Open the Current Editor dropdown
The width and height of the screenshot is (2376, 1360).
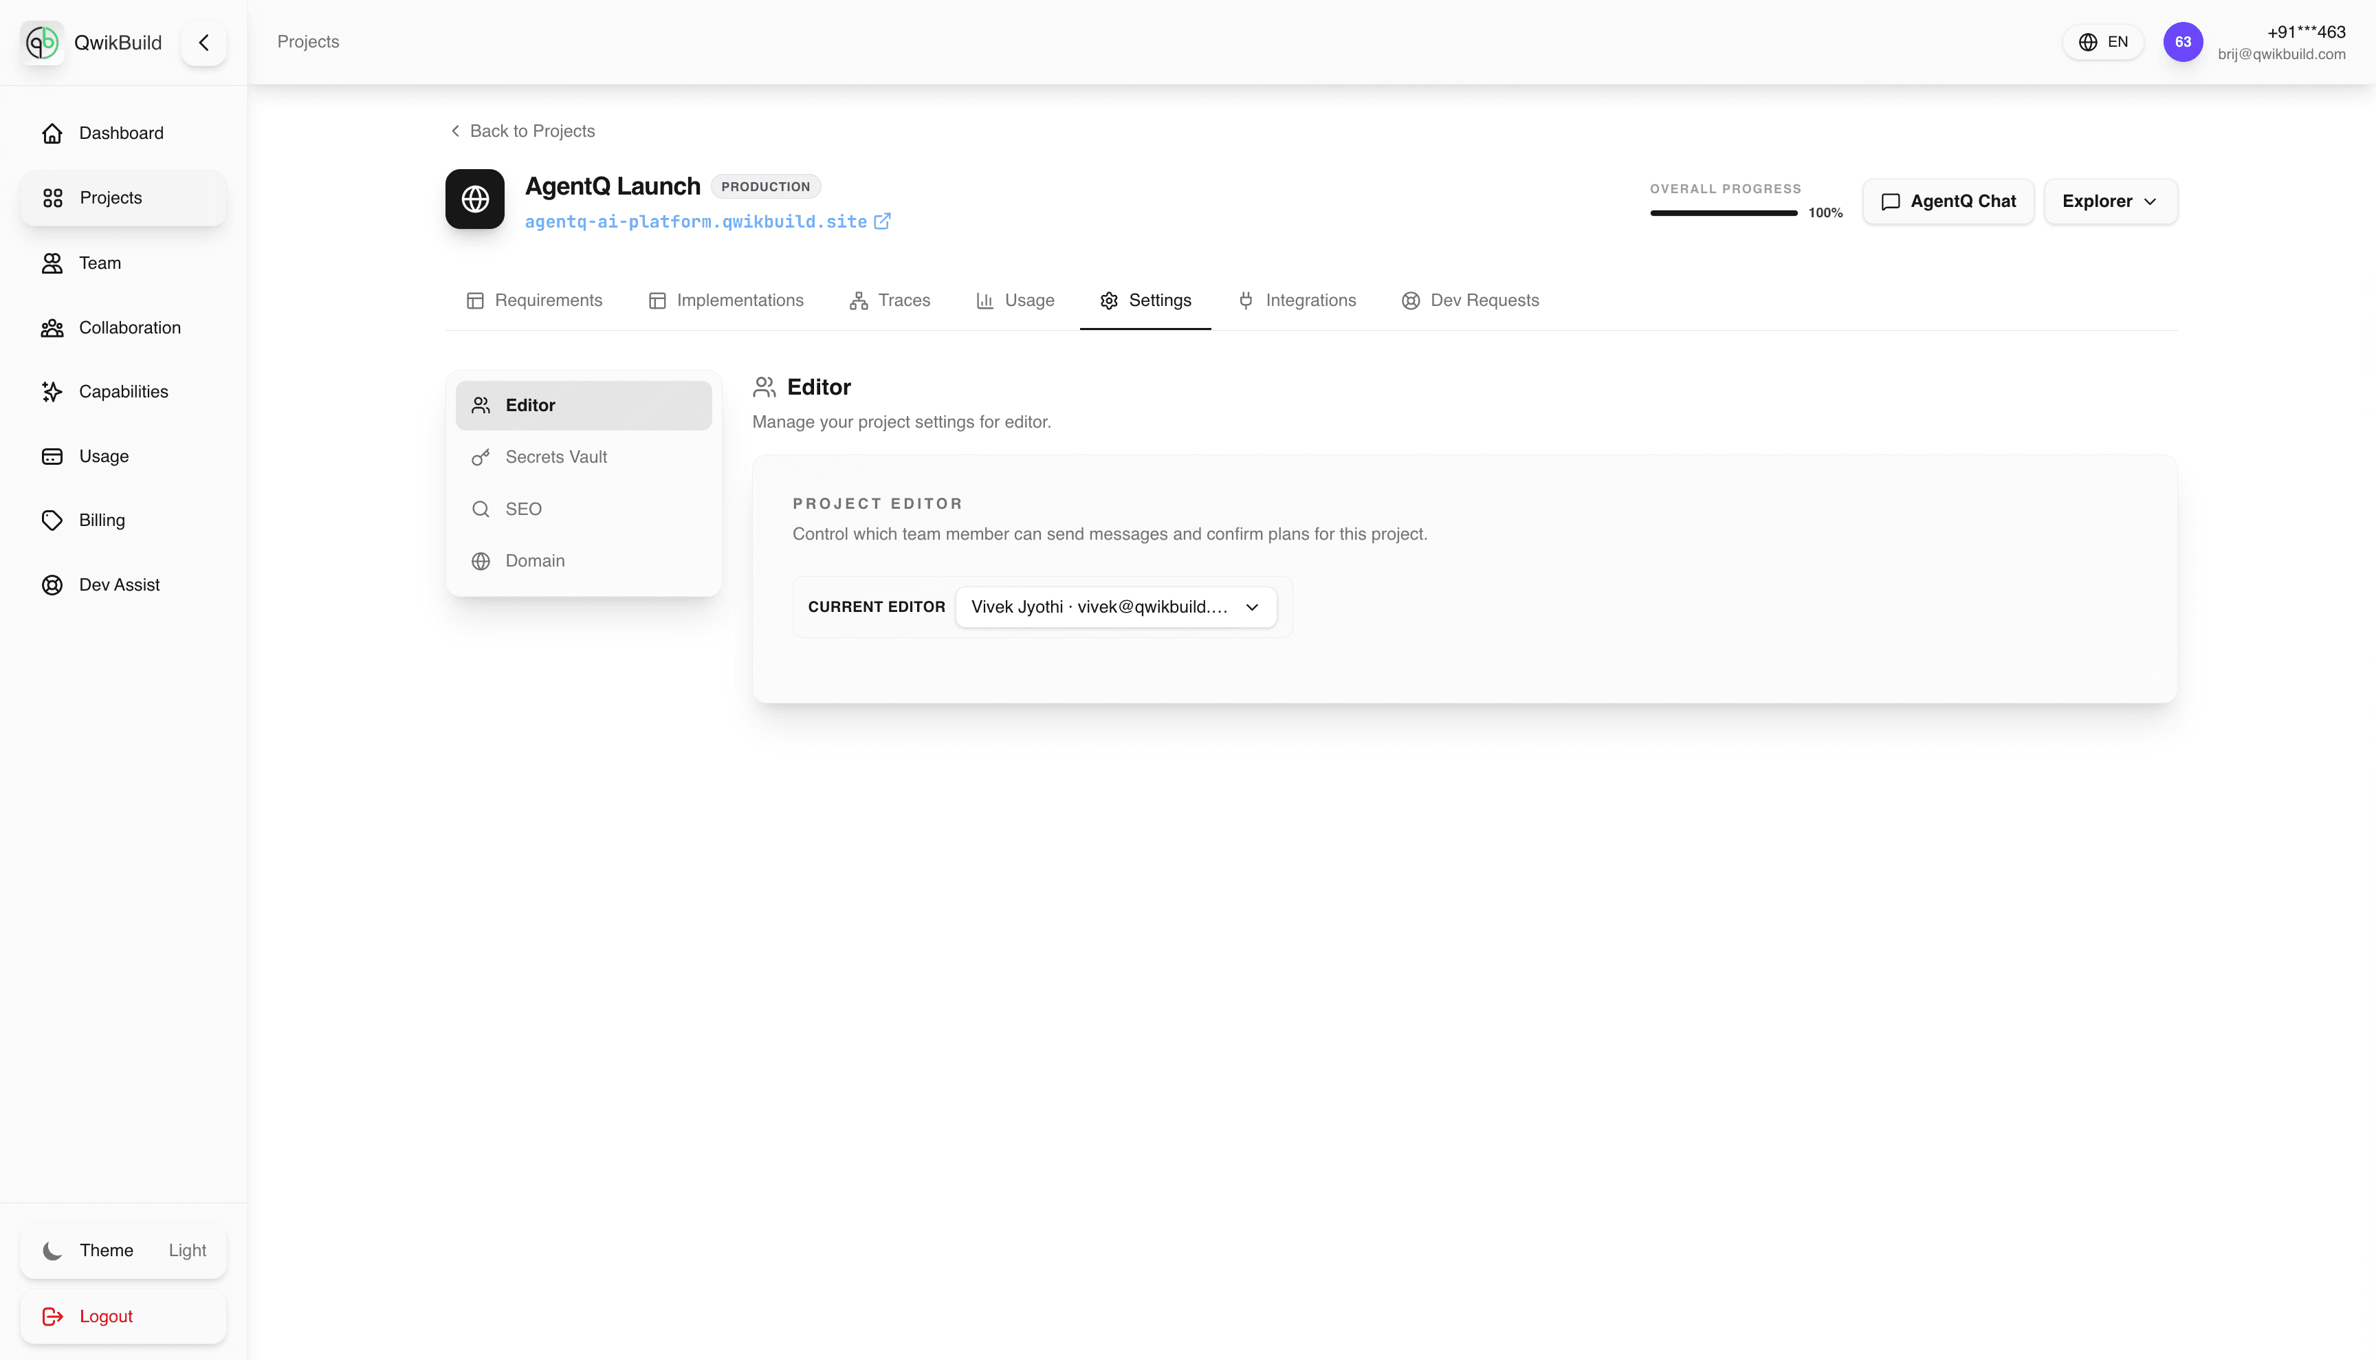point(1116,607)
